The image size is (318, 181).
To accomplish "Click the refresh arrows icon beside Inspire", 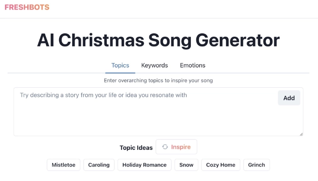I will click(165, 147).
